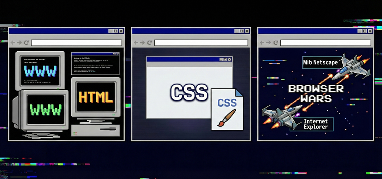Screen dimensions: 382x179
Task: Open the CSS file icon with paintbrush
Action: pos(227,109)
